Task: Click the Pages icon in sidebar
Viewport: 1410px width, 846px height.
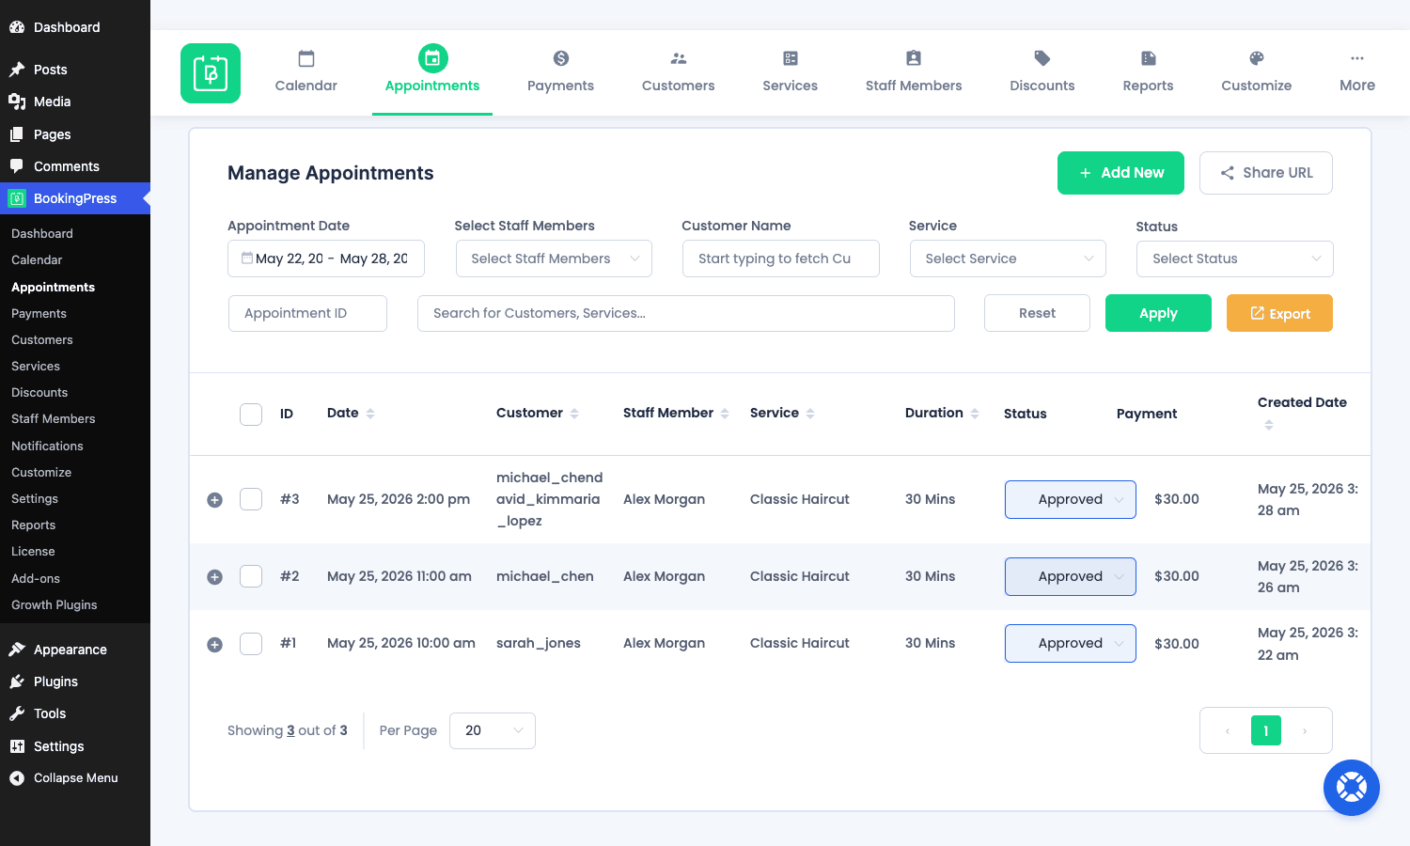Action: [x=17, y=134]
